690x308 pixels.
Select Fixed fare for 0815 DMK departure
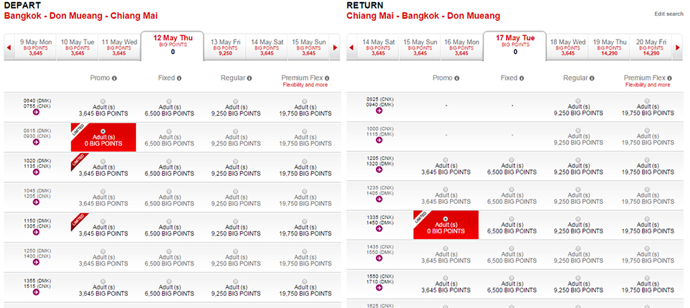(170, 131)
